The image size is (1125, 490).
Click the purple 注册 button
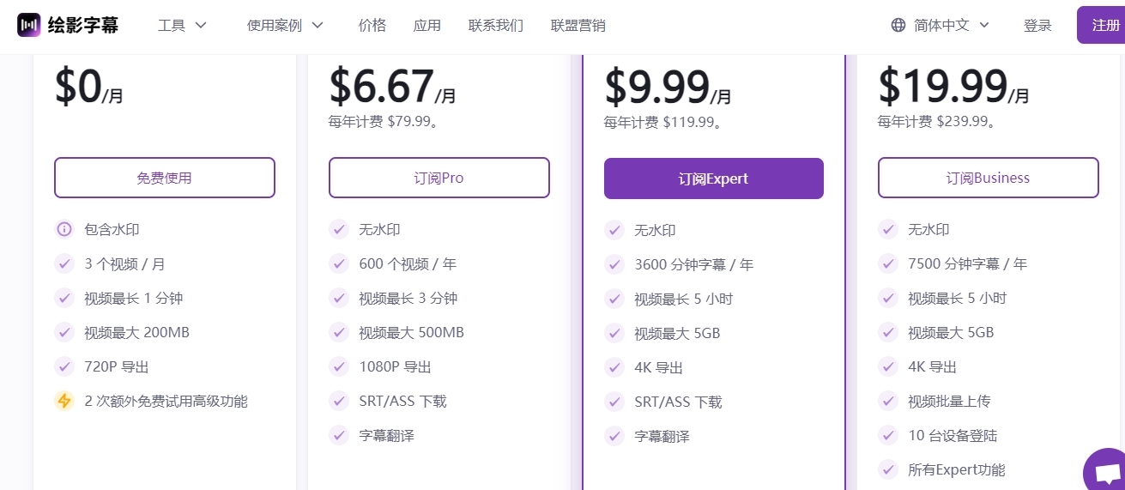pos(1101,25)
